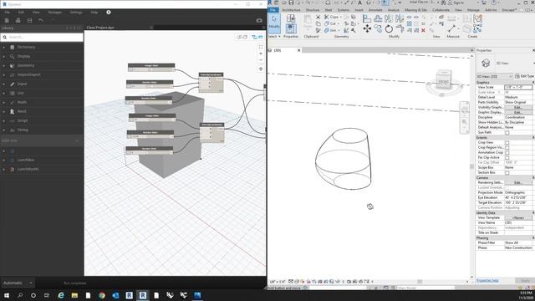Click the Dynamo info circle icon
This screenshot has height=301, width=535.
[108, 13]
